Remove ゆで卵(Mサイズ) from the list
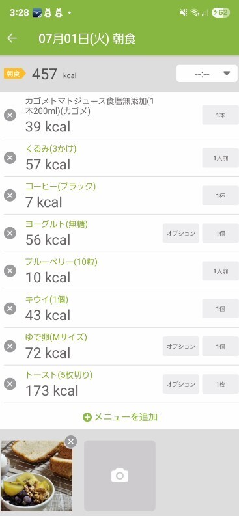239x516 pixels. click(10, 346)
